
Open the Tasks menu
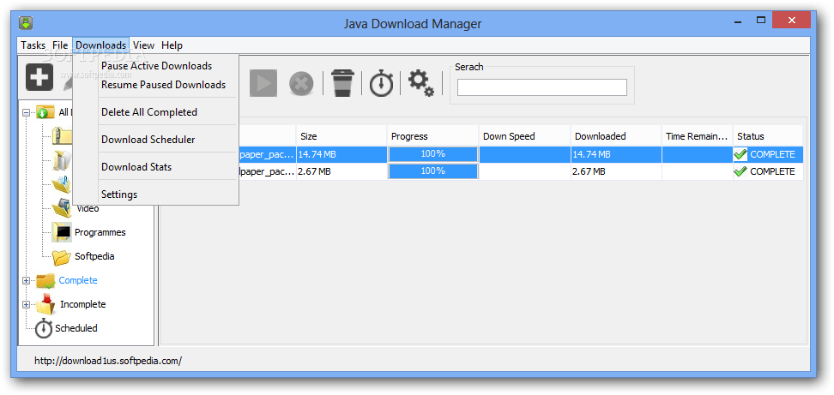tap(33, 45)
